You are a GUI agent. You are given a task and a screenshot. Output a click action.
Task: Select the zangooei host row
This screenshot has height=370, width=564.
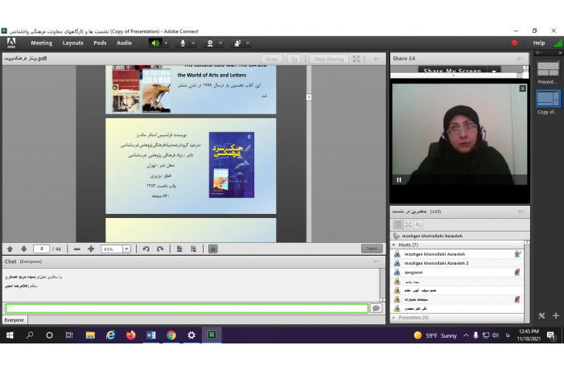pyautogui.click(x=457, y=272)
